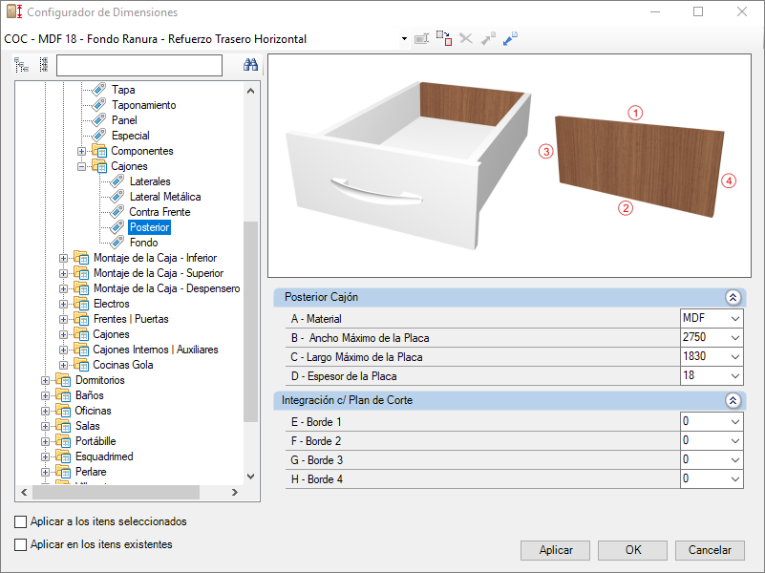Click the blue export arrow toolbar icon

[510, 38]
